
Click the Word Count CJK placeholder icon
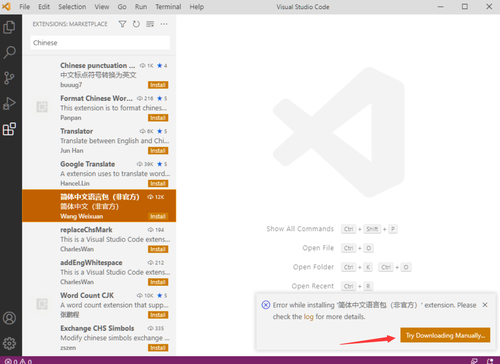[x=42, y=304]
